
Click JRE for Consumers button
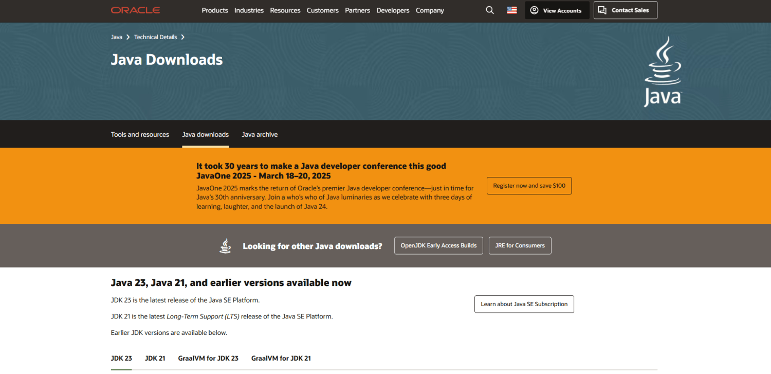pyautogui.click(x=520, y=245)
